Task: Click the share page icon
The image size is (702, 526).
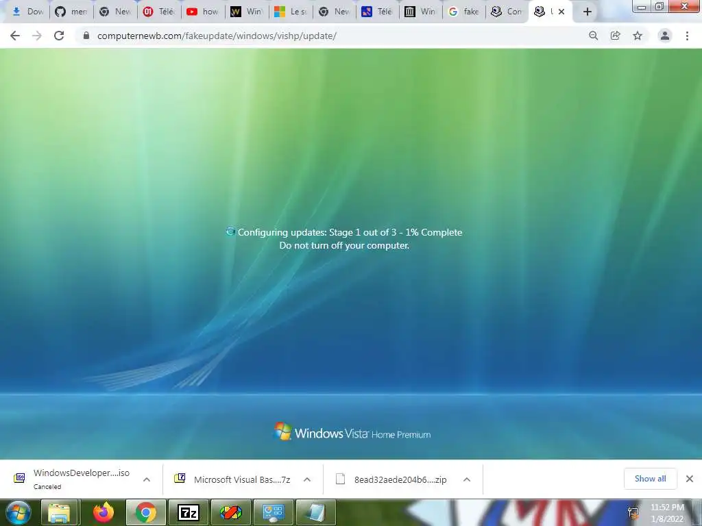Action: pos(615,36)
